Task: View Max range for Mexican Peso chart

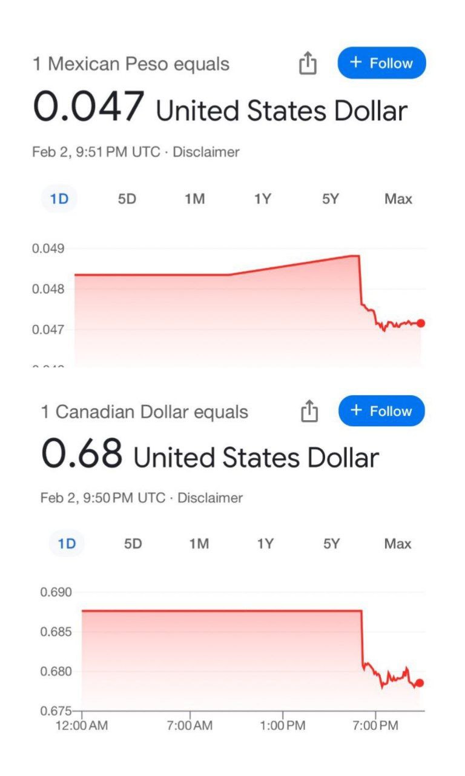Action: tap(398, 199)
